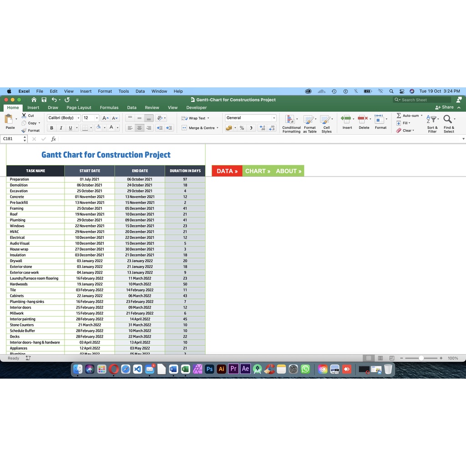Expand the borders dropdown arrow
The width and height of the screenshot is (466, 466).
click(x=91, y=128)
